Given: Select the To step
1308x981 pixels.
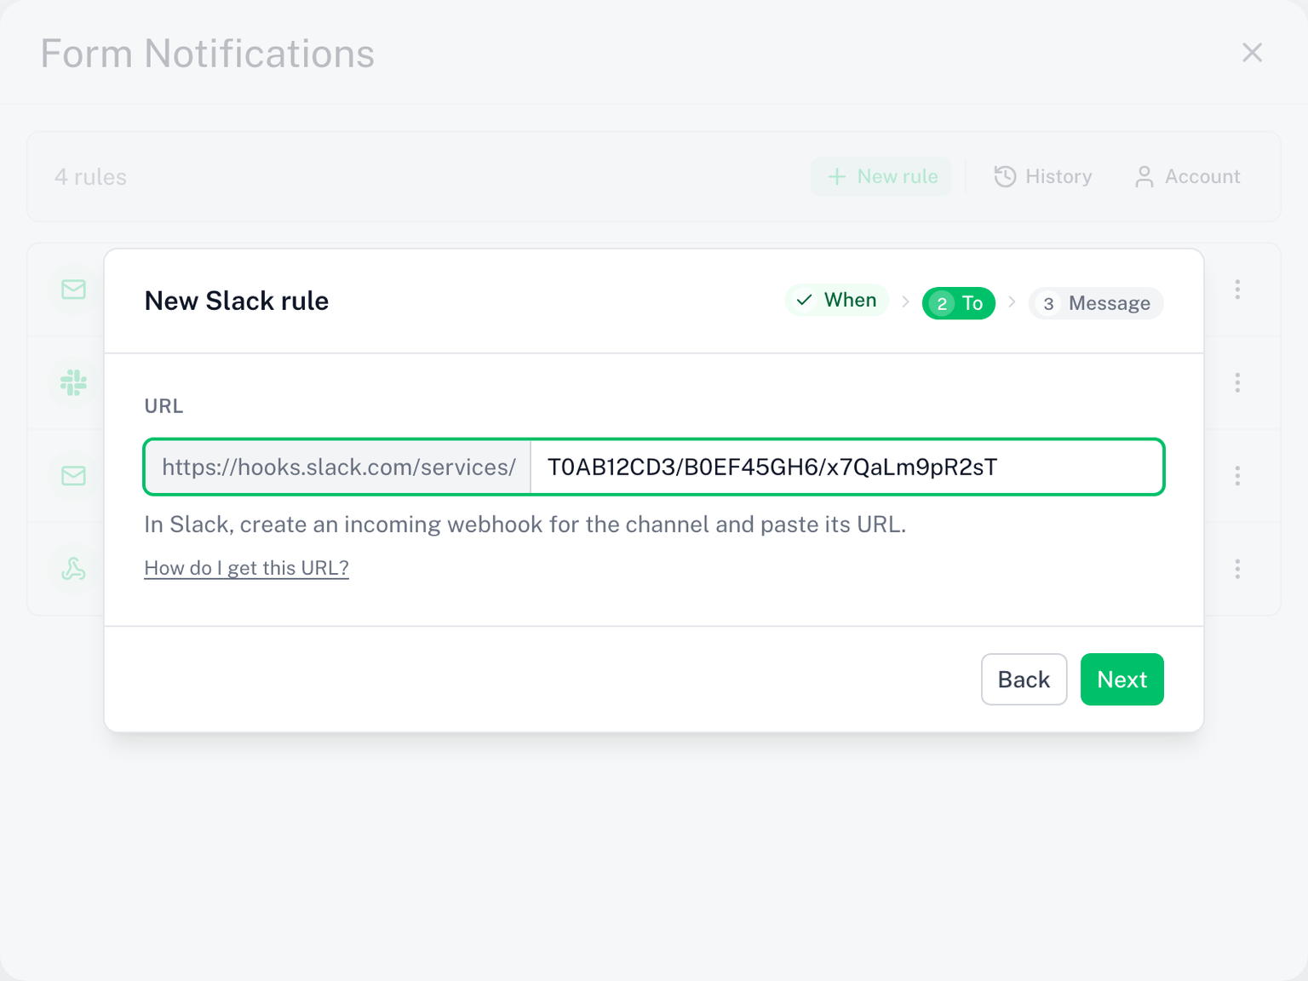Looking at the screenshot, I should coord(959,303).
